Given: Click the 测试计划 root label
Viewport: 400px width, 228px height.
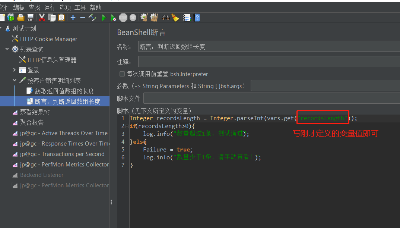Looking at the screenshot, I should (x=24, y=28).
